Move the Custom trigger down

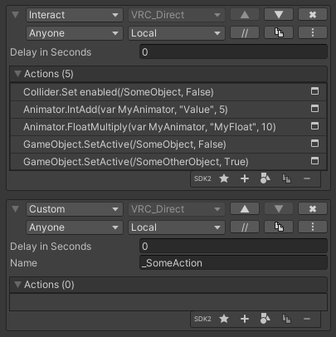pyautogui.click(x=279, y=209)
